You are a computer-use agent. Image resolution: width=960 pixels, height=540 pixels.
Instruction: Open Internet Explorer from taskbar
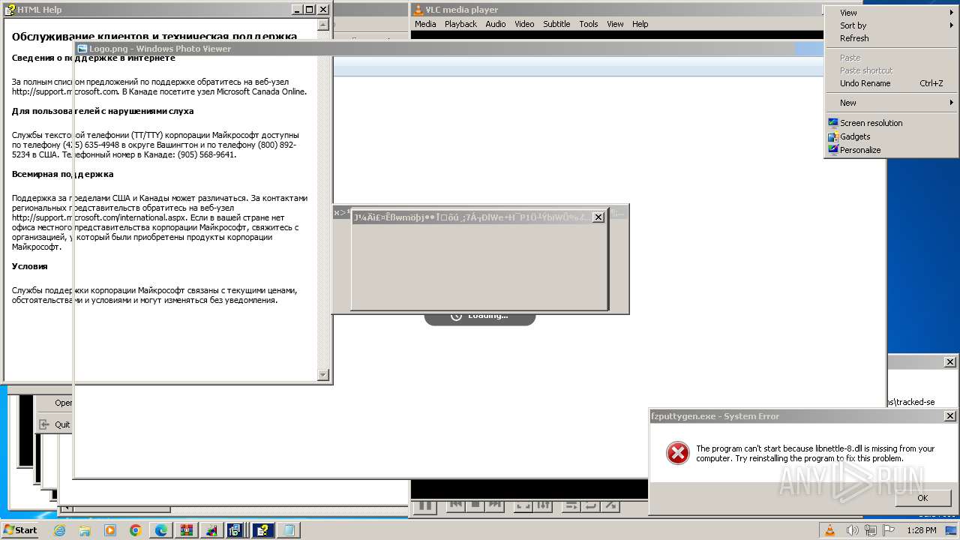[60, 530]
